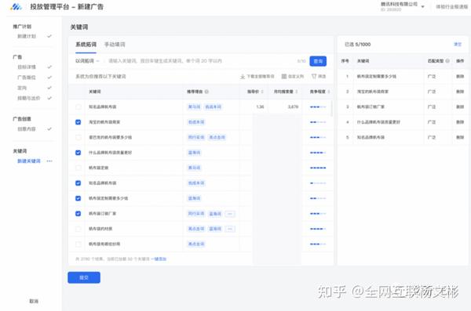Screen dimensions: 471x311
Task: Click the download icon for 下载全部推荐词
Action: (x=243, y=77)
